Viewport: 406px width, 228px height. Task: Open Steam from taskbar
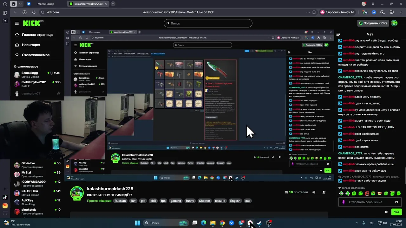[259, 223]
